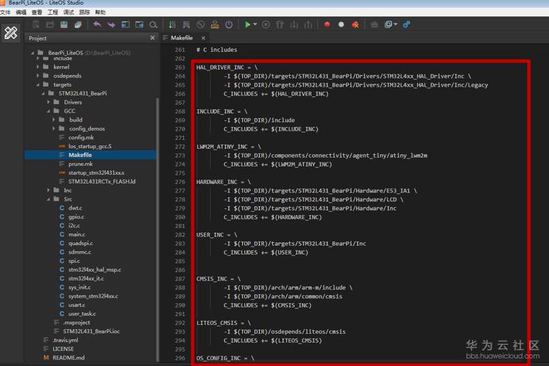This screenshot has width=549, height=366.
Task: Open the window layout dropdown icon
Action: pos(390,25)
